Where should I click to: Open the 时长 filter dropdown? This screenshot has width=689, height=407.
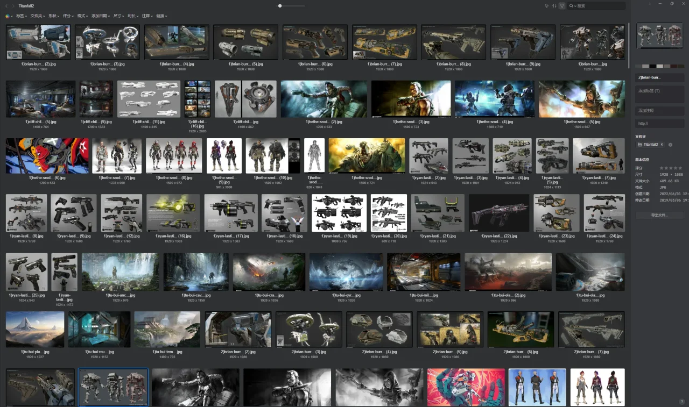tap(133, 16)
